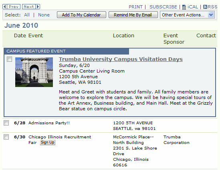Click the PRINT link

click(x=135, y=7)
